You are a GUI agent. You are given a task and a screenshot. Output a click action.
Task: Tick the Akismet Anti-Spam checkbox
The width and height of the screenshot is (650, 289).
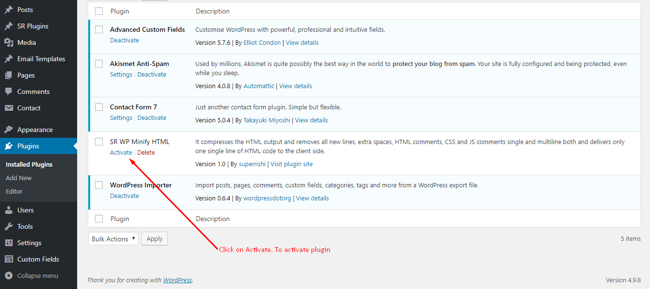point(99,64)
